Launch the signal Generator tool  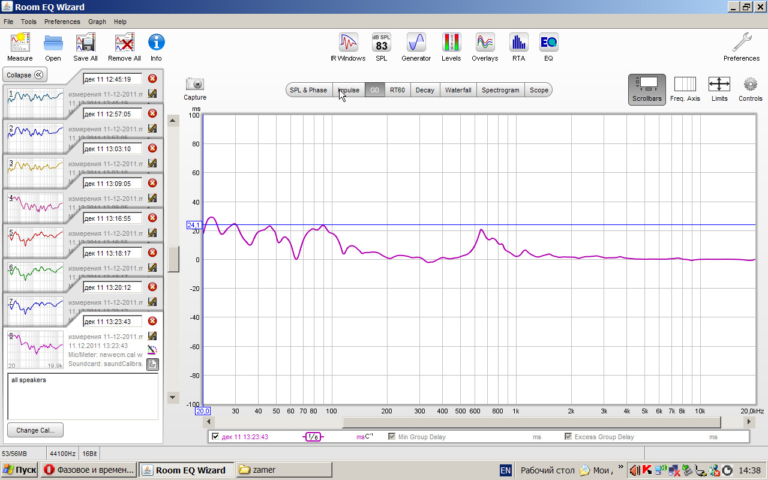416,47
